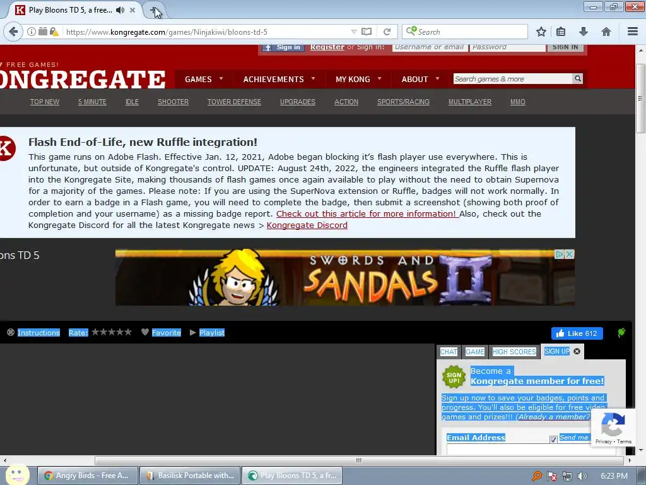Viewport: 646px width, 485px height.
Task: Open the SHOOTER games category
Action: tap(173, 102)
